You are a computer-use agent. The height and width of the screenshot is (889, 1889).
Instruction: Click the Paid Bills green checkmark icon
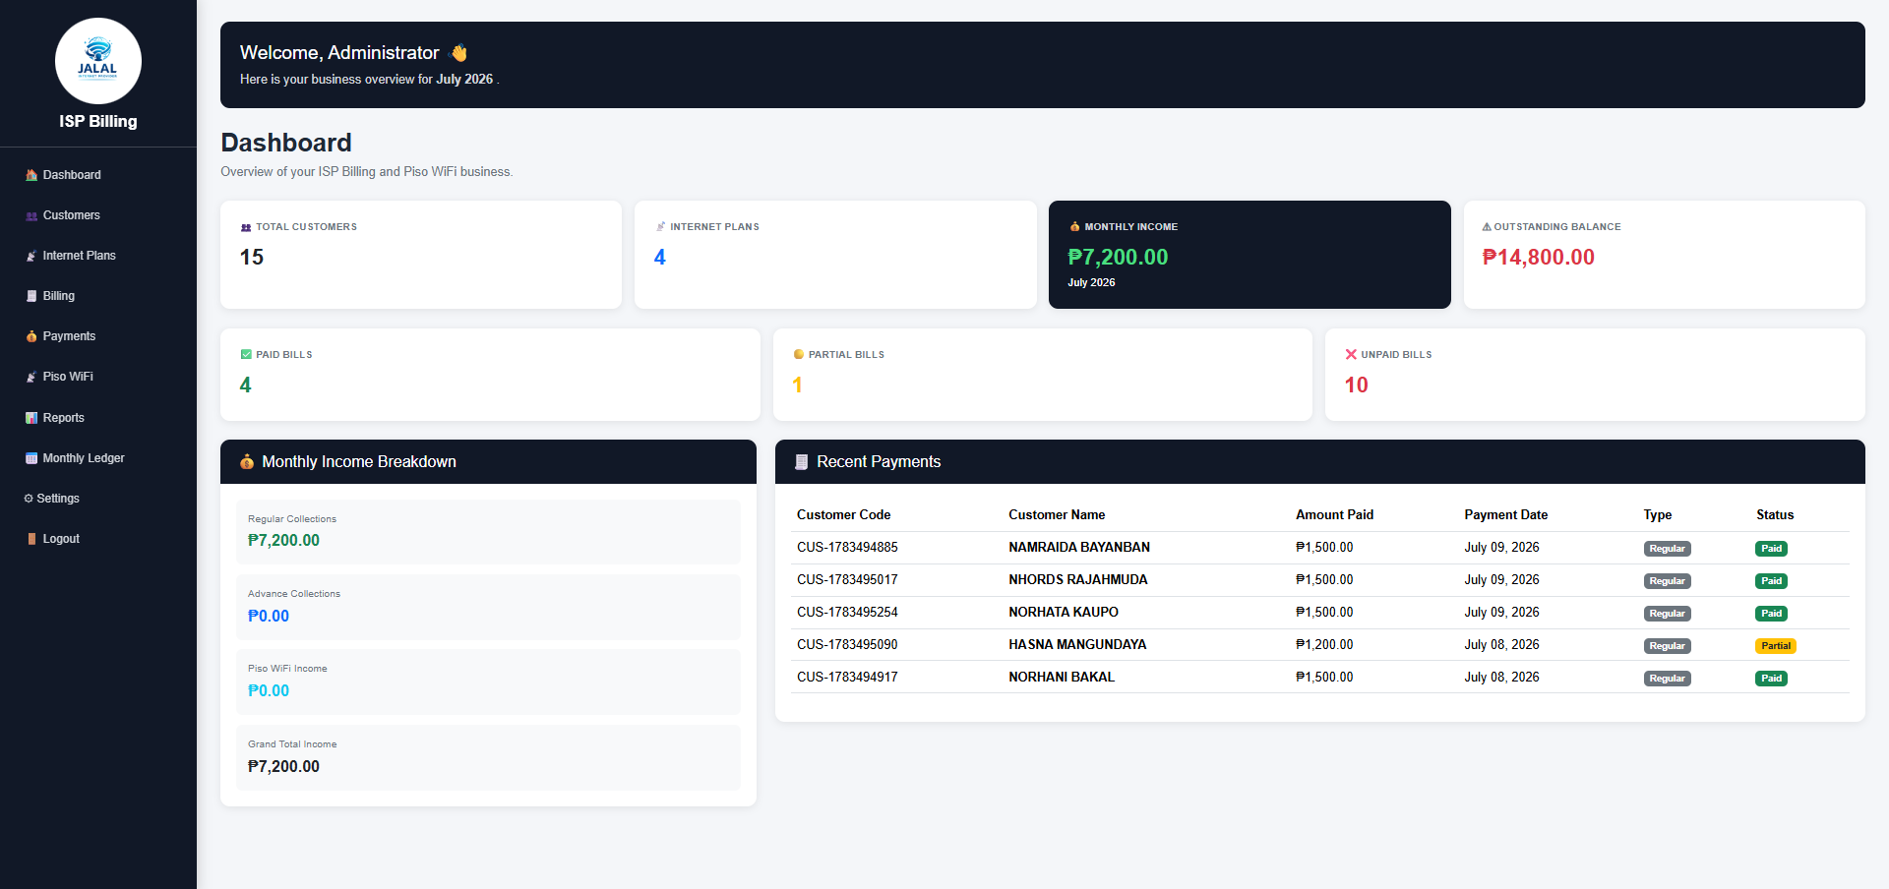pyautogui.click(x=246, y=355)
